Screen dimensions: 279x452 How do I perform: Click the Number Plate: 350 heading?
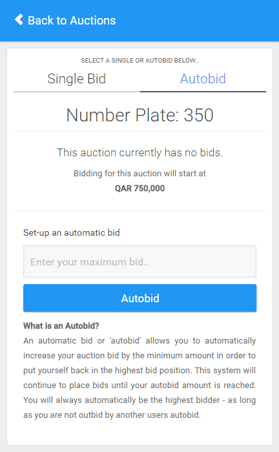139,115
